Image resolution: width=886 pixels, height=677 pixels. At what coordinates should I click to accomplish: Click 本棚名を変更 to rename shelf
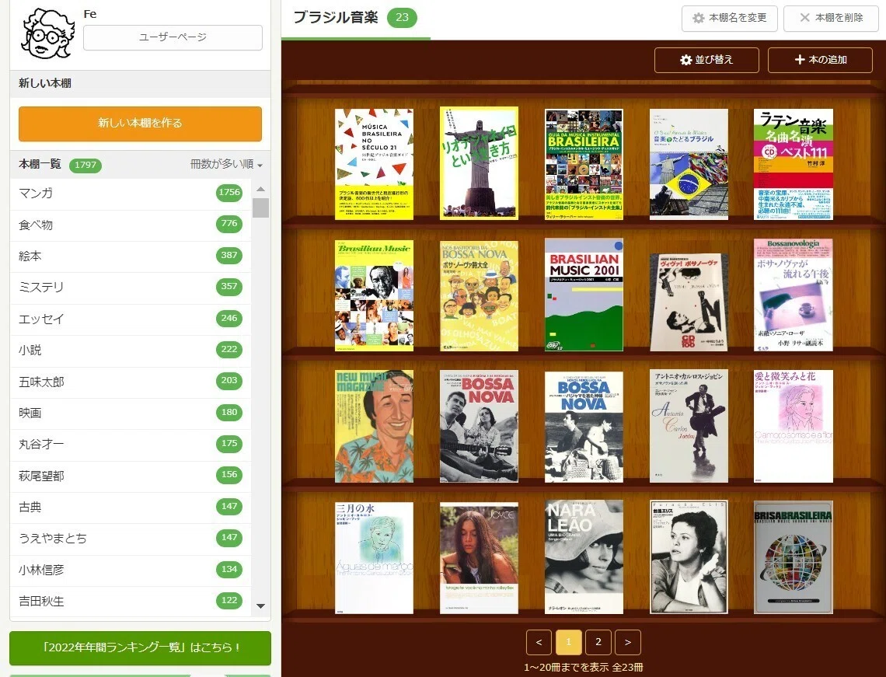[x=730, y=18]
